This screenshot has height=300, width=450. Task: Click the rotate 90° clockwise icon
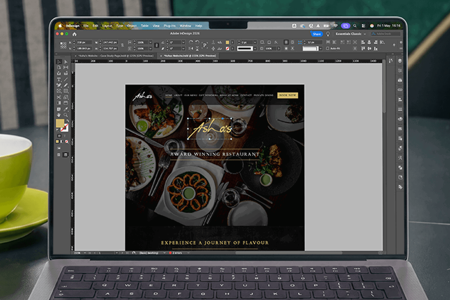(x=191, y=42)
